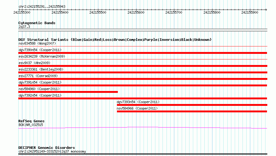Click the thin red esv2634239 variant line
276x156 pixels.
[x=143, y=59]
